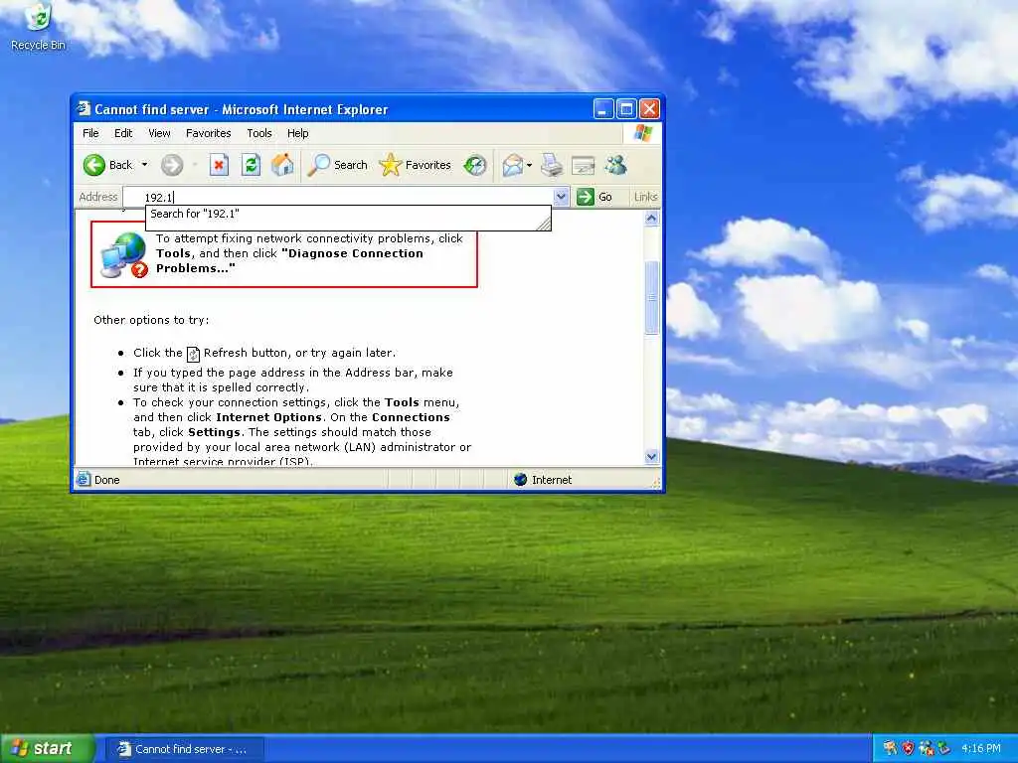The image size is (1018, 763).
Task: Minimize the Internet Explorer window
Action: pos(603,109)
